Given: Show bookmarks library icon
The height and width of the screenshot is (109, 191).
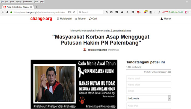Looking at the screenshot, I should (111, 12).
